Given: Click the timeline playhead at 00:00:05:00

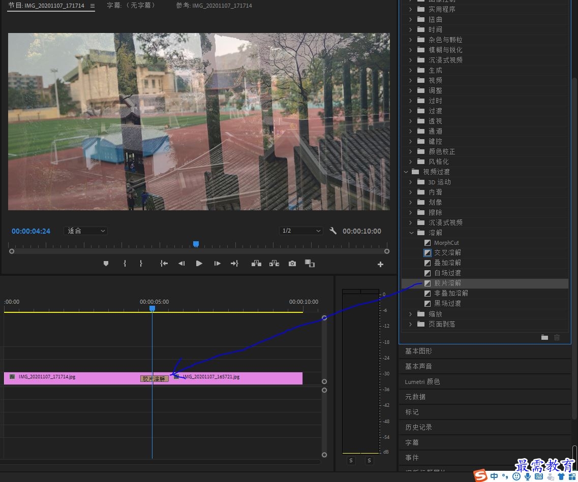Looking at the screenshot, I should click(152, 308).
